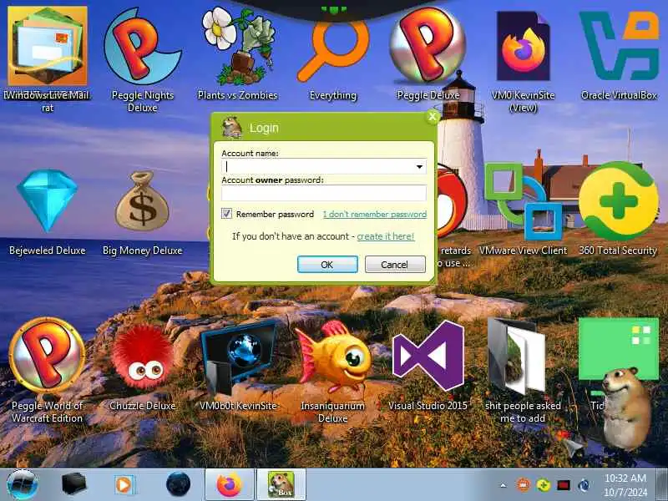This screenshot has width=668, height=501.
Task: Open the 'I don't remember password' link
Action: click(374, 214)
